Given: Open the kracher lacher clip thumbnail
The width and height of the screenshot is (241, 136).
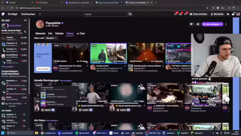Looking at the screenshot, I should 108,53.
